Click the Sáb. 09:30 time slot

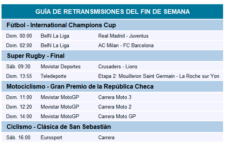coord(18,66)
